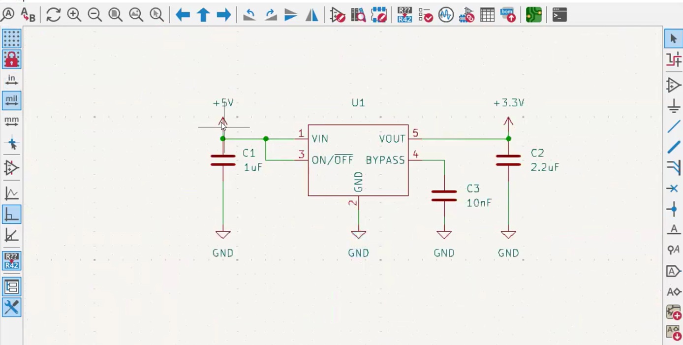Place a no-connect flag

click(673, 188)
